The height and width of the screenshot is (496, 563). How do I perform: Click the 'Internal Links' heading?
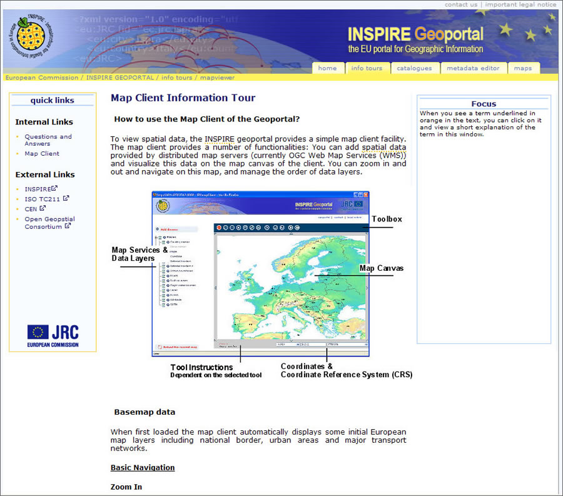click(x=44, y=122)
